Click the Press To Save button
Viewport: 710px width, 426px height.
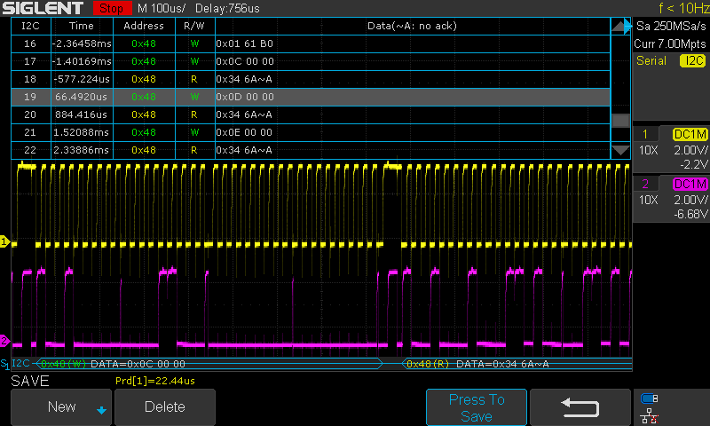pos(477,407)
